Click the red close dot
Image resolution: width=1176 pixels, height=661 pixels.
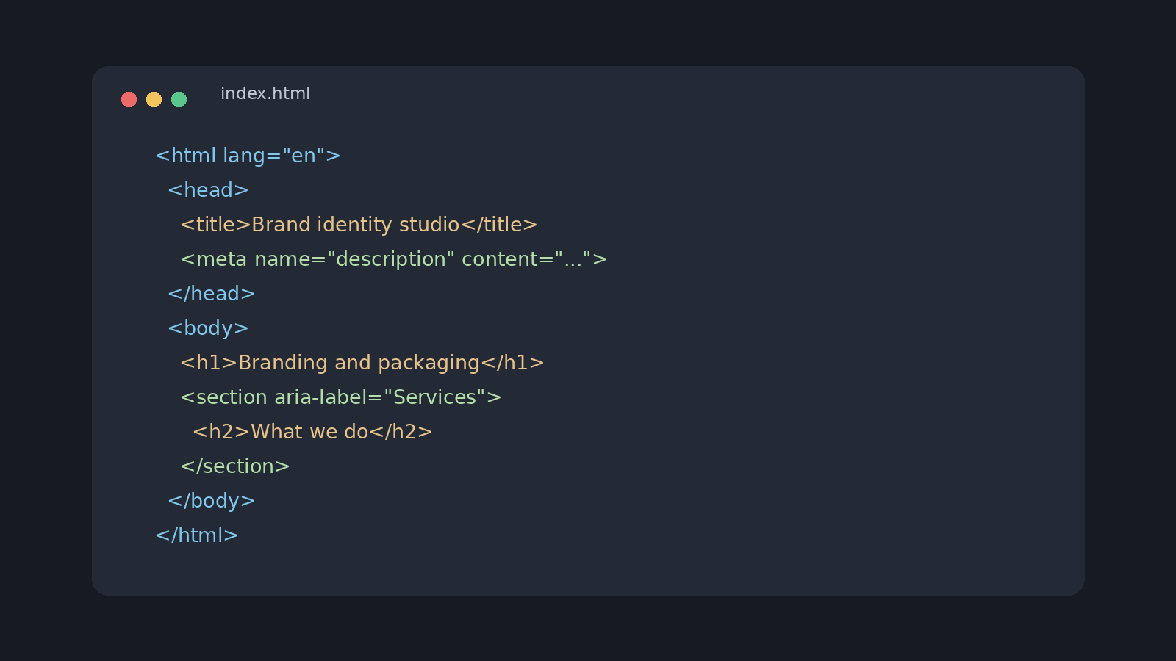point(129,99)
